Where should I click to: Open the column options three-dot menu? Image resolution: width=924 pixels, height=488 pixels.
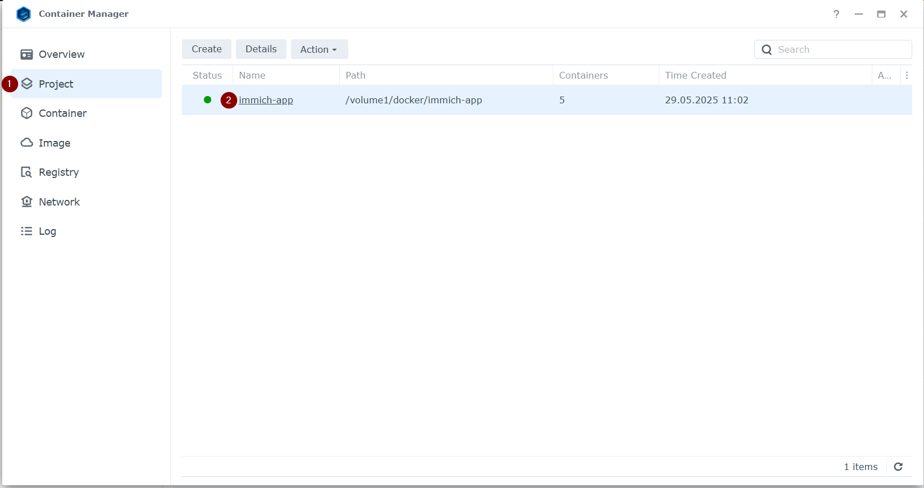(x=907, y=75)
